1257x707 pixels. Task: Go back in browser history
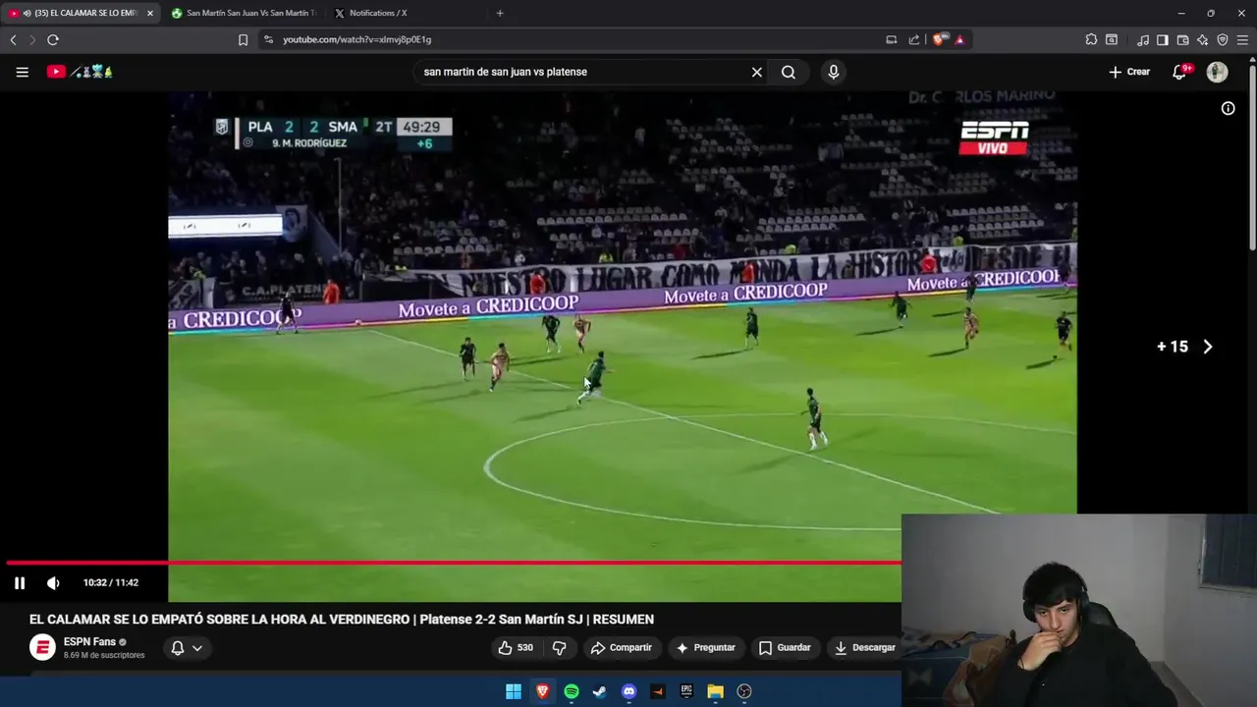click(13, 39)
